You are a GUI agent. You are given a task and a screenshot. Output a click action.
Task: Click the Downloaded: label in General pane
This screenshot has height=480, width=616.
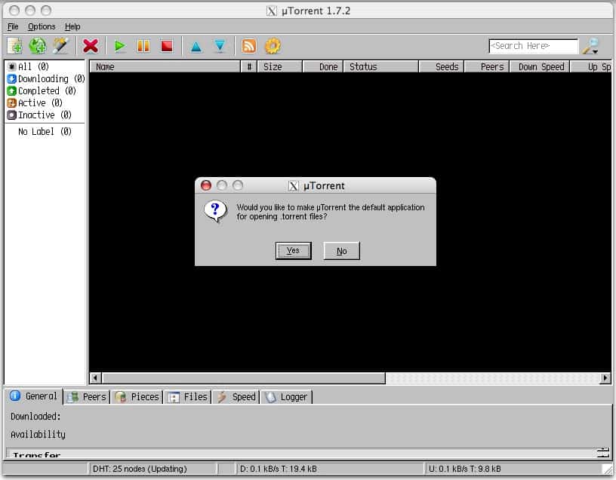35,416
